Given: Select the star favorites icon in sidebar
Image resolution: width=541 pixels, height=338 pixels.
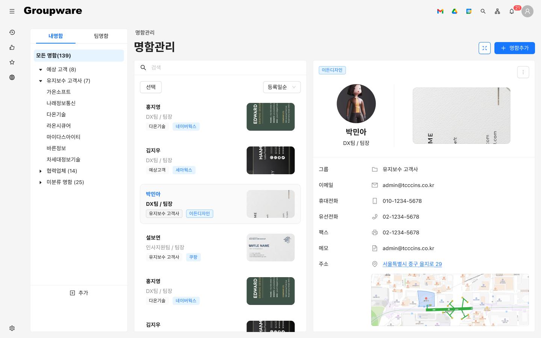Looking at the screenshot, I should 12,62.
